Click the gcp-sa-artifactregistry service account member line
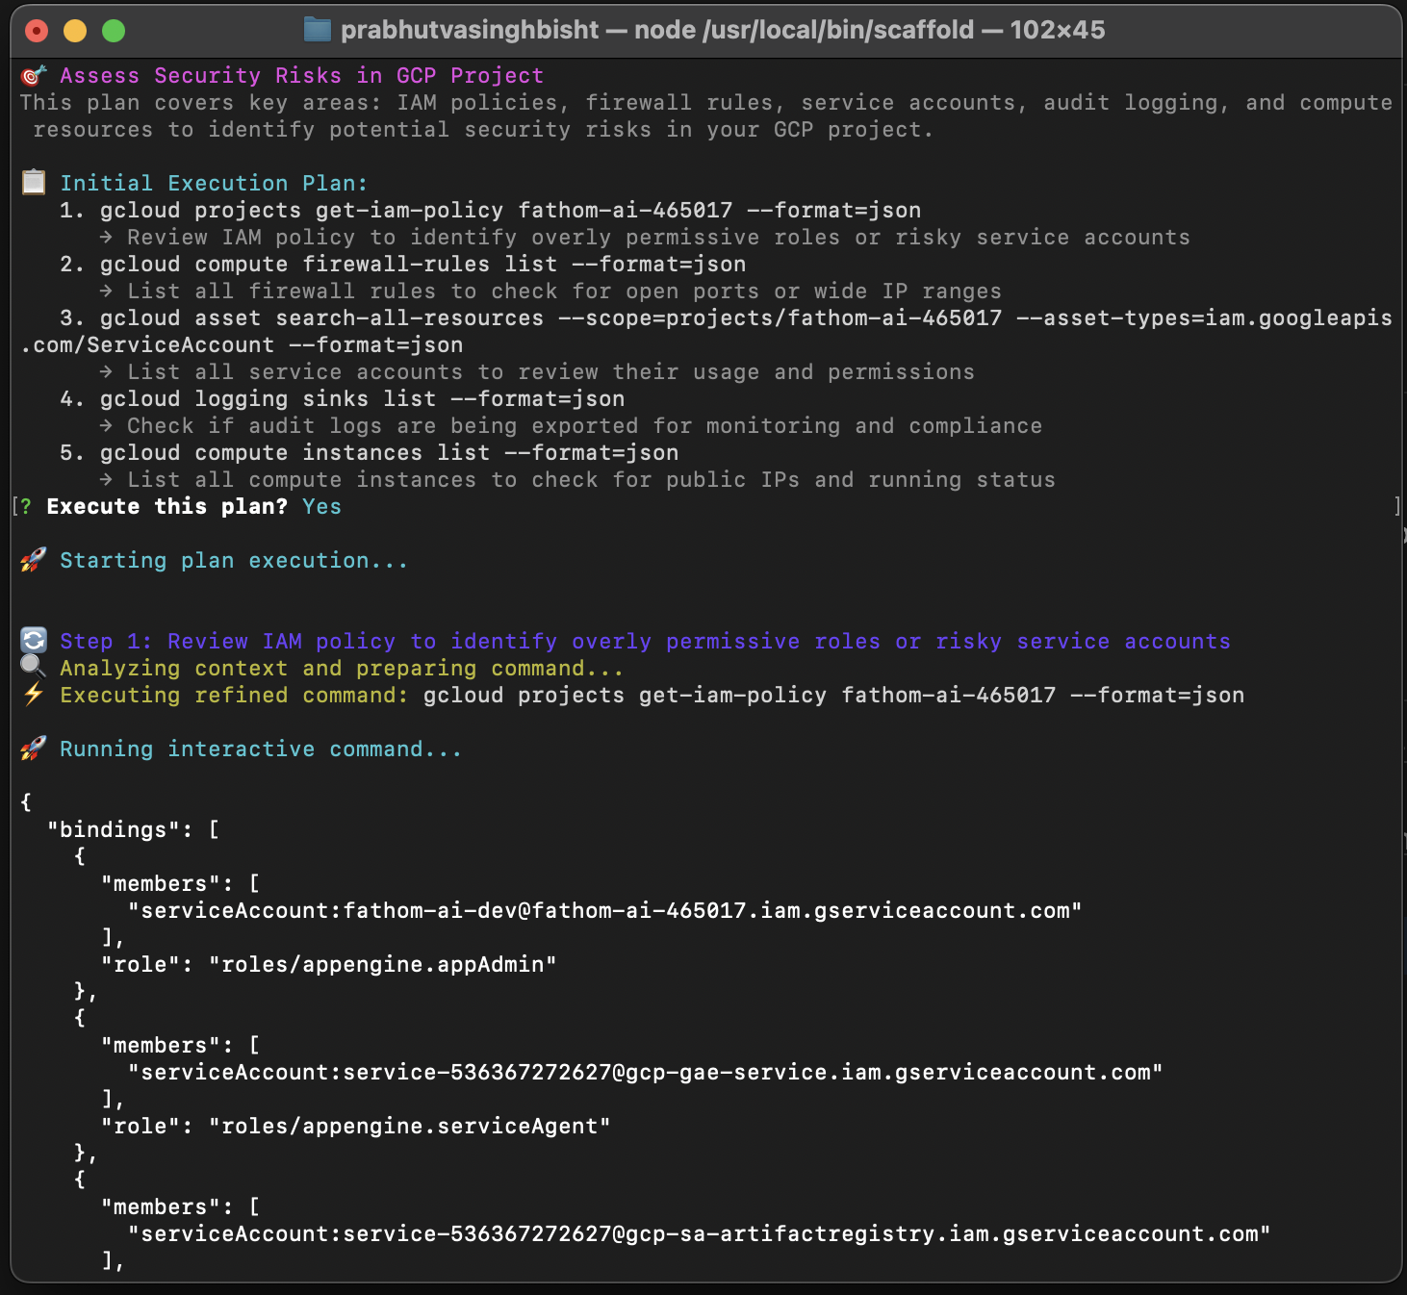 (x=700, y=1233)
